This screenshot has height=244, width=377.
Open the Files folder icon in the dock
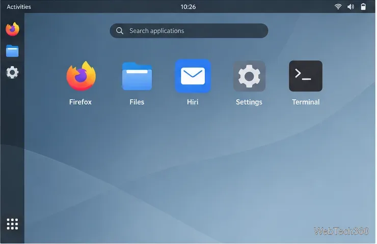tap(12, 51)
